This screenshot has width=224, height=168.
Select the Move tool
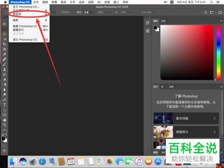(4, 24)
